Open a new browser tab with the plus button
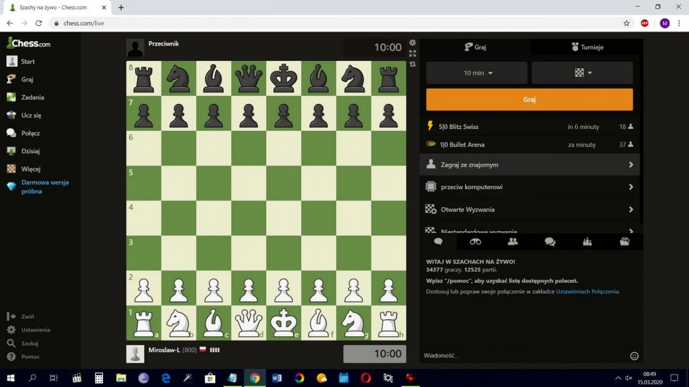 click(x=121, y=7)
